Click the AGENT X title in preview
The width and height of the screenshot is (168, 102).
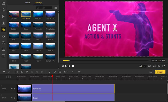102,28
